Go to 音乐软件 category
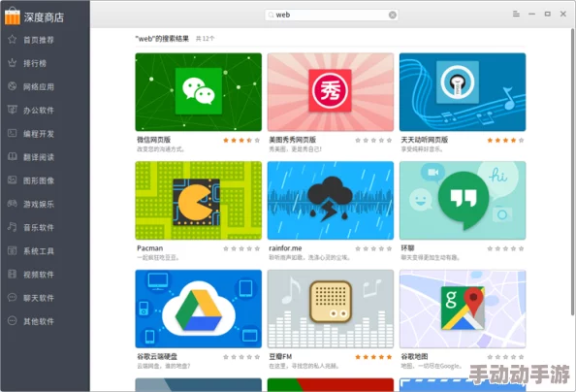 pos(39,228)
